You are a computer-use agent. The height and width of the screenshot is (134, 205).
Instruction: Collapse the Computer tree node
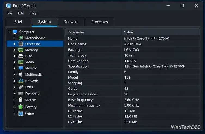coord(9,32)
